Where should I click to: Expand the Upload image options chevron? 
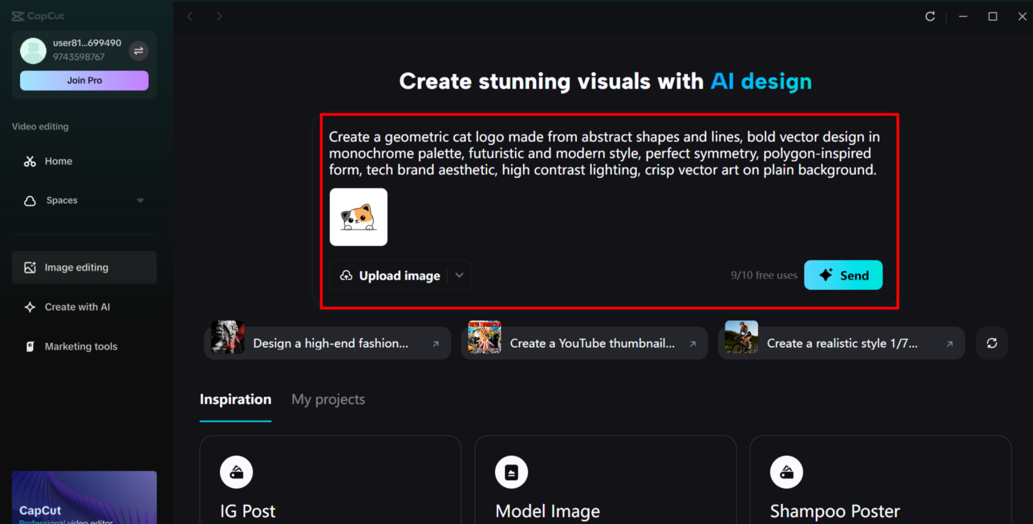[459, 275]
